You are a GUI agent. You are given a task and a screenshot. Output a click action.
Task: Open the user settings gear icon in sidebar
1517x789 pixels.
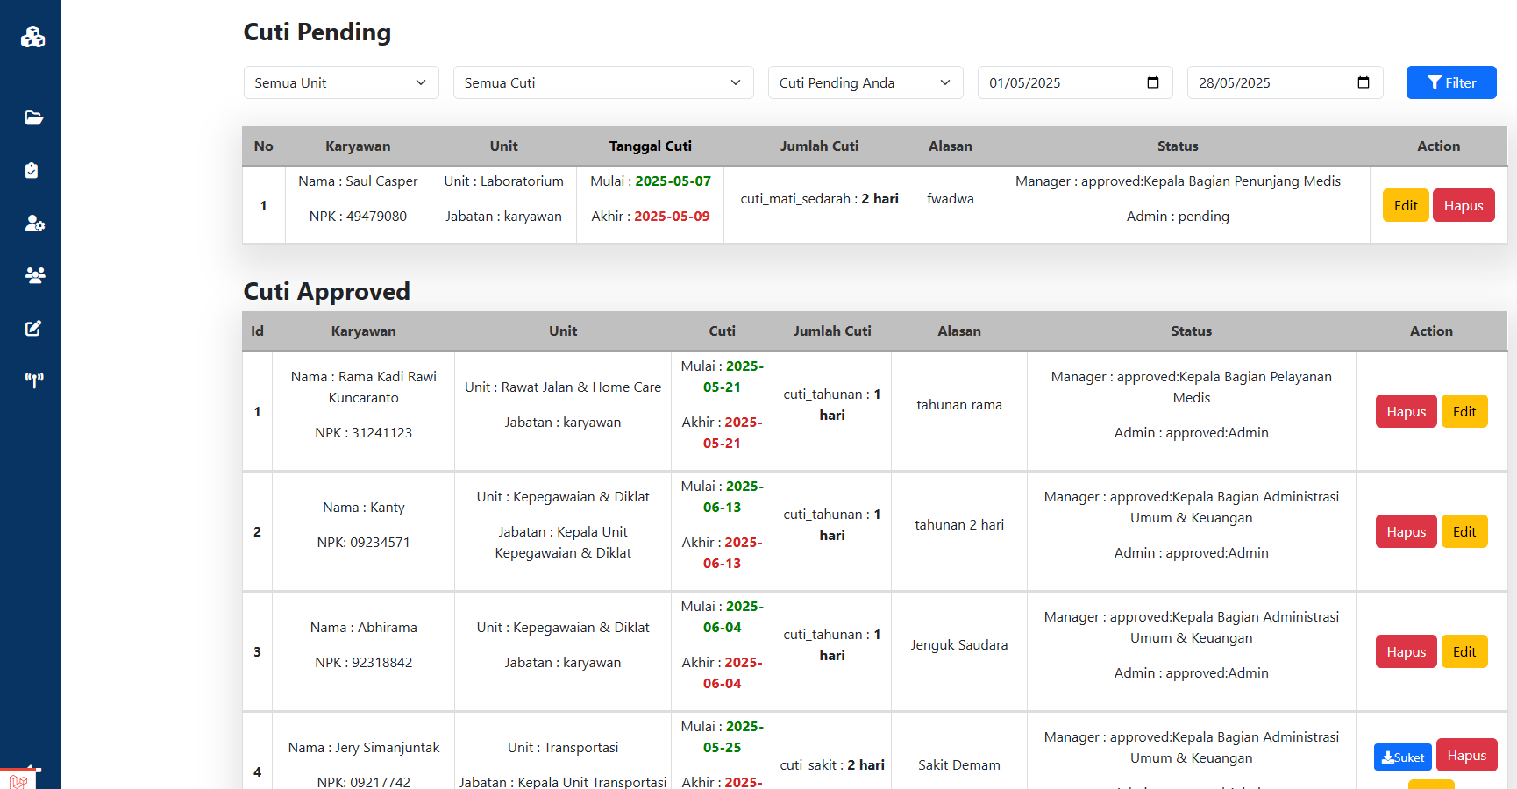(34, 223)
